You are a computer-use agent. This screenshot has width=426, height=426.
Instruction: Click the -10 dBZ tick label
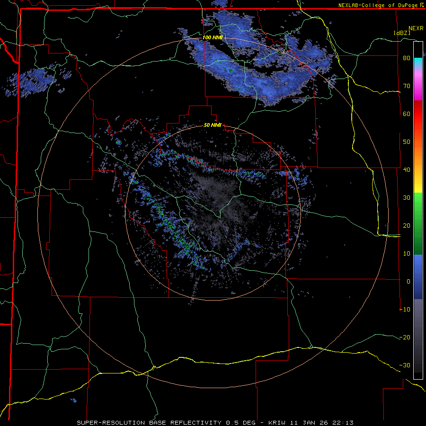click(x=405, y=310)
